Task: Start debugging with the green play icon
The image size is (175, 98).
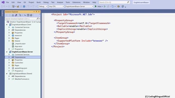Action: [x=96, y=7]
